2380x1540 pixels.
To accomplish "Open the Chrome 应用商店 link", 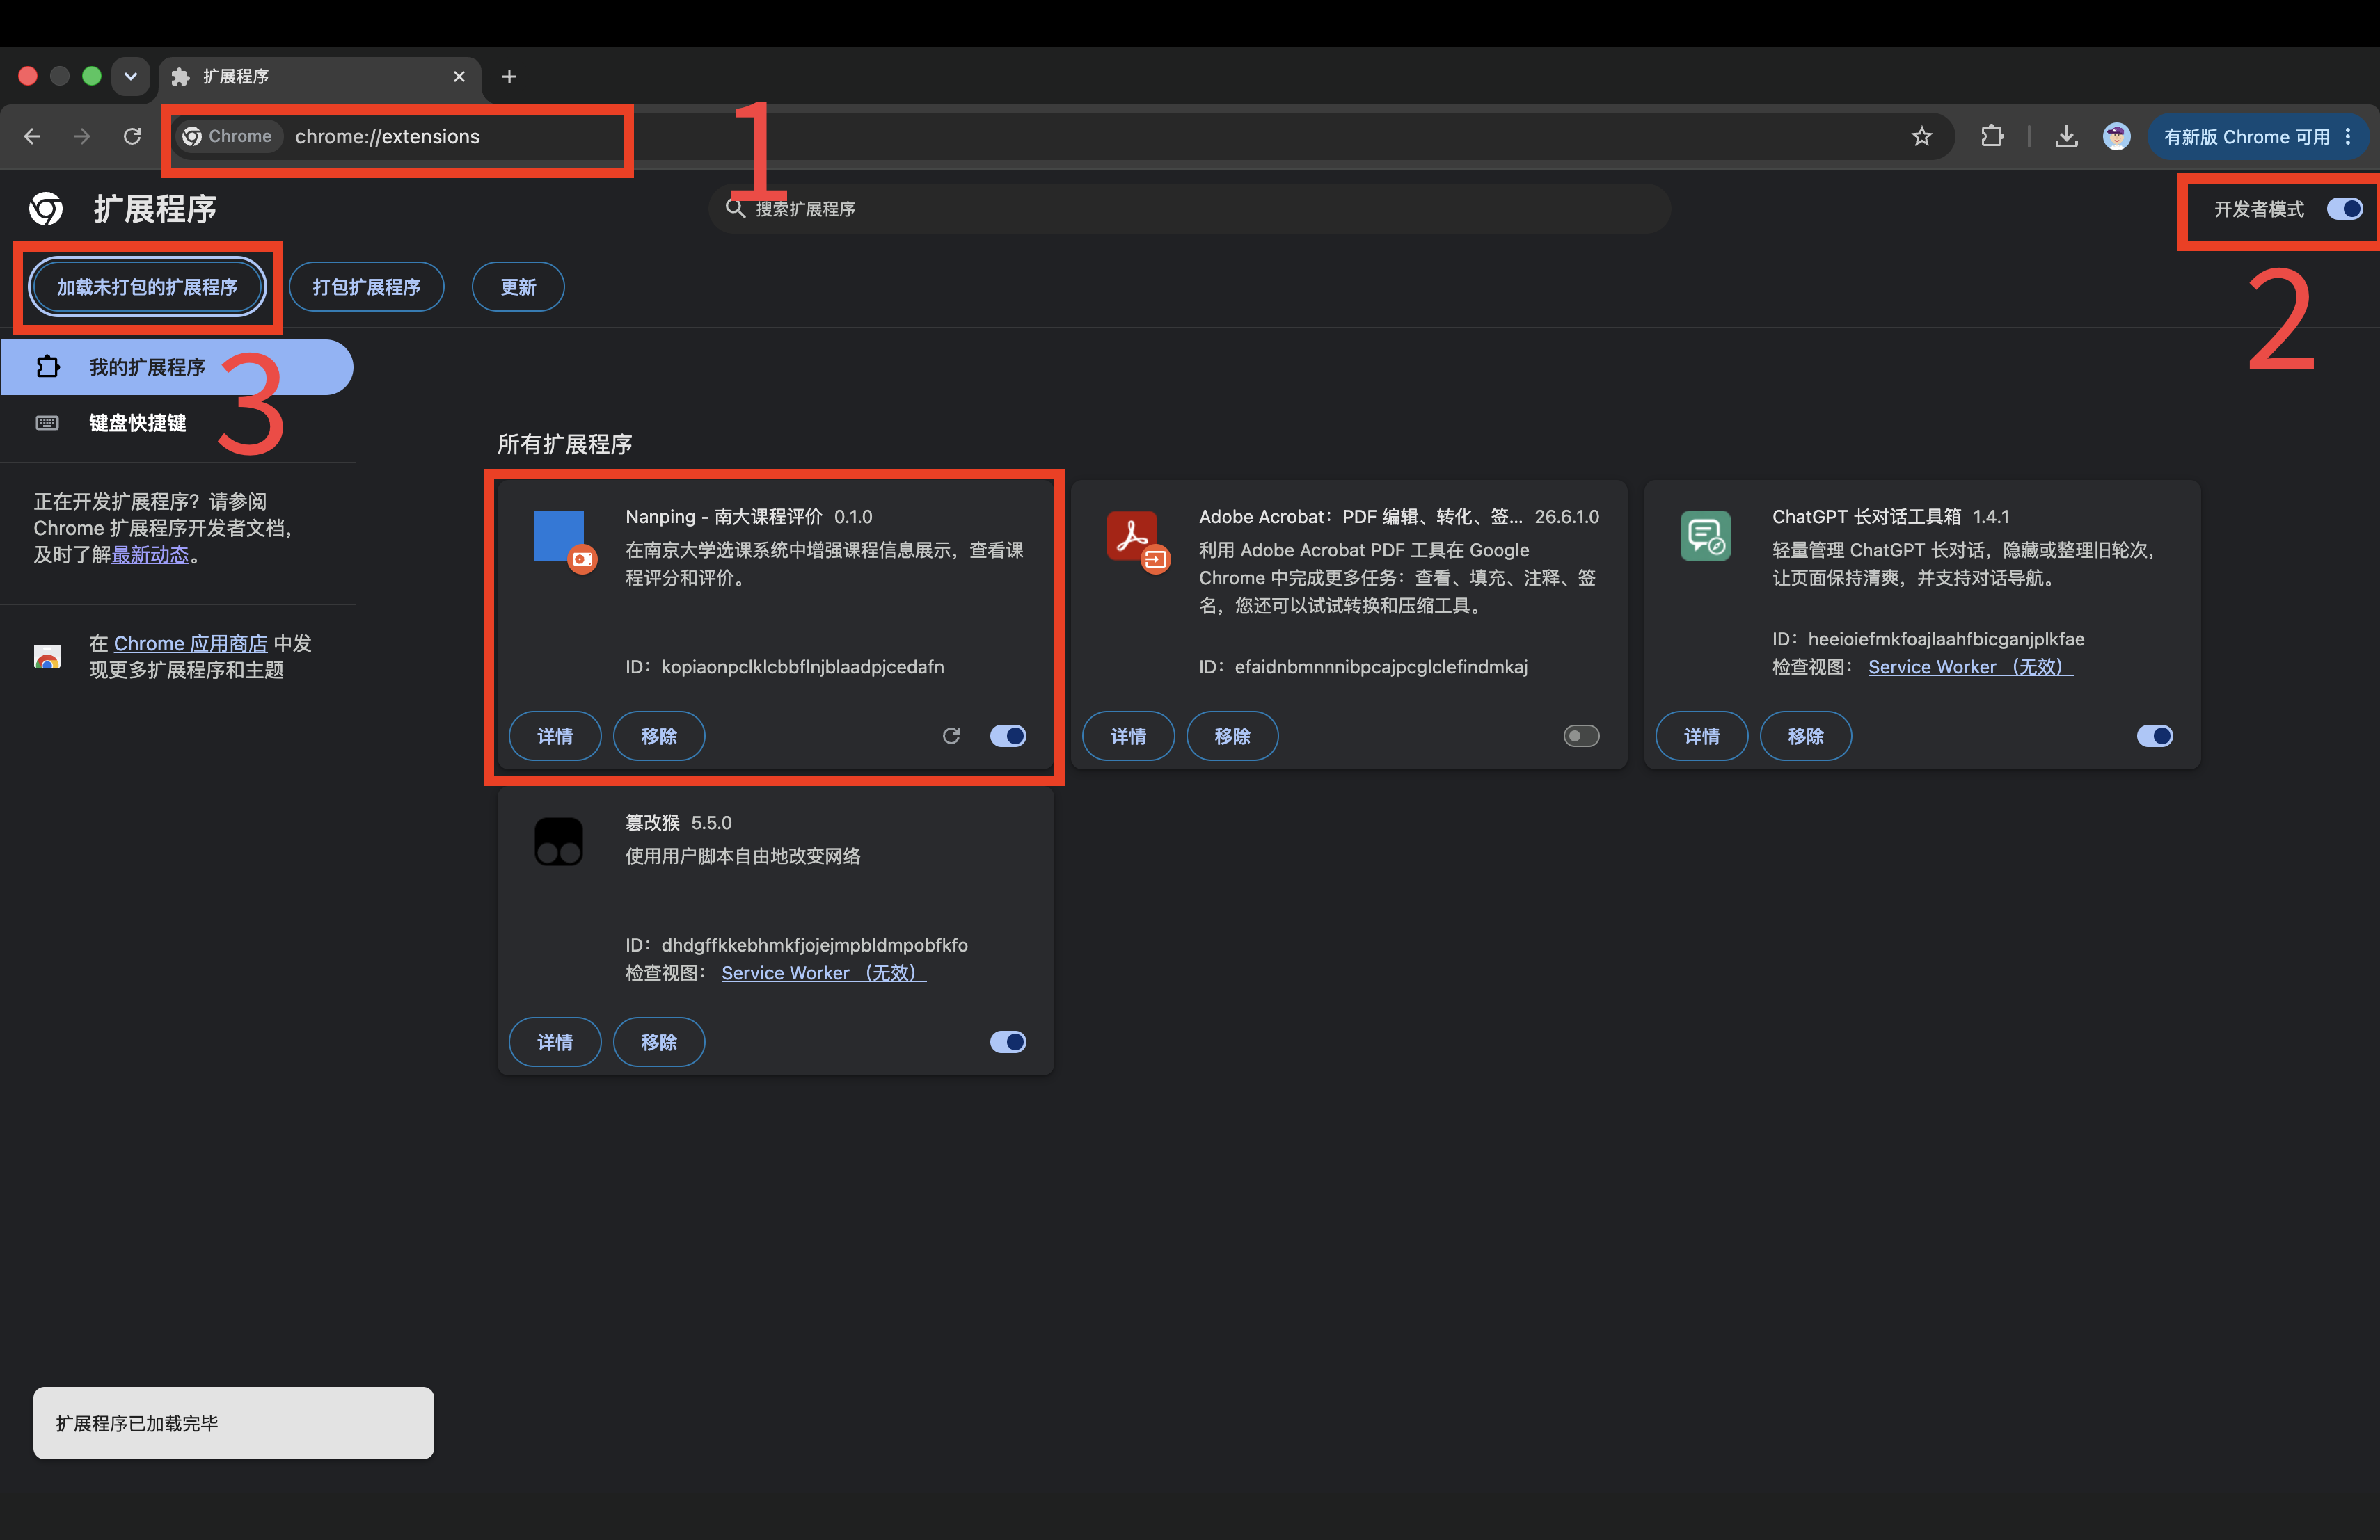I will click(x=190, y=643).
